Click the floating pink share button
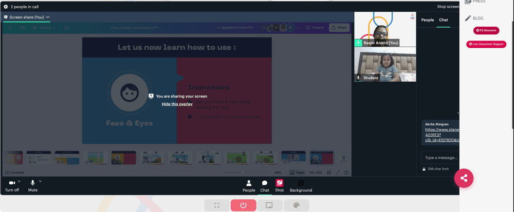The height and width of the screenshot is (212, 514). [464, 178]
